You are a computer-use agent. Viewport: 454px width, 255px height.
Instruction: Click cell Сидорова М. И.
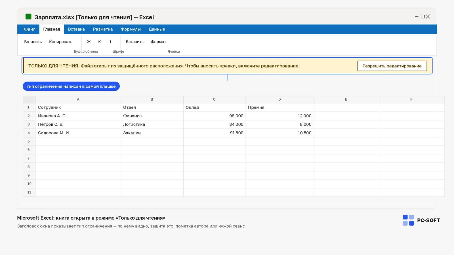(x=78, y=133)
